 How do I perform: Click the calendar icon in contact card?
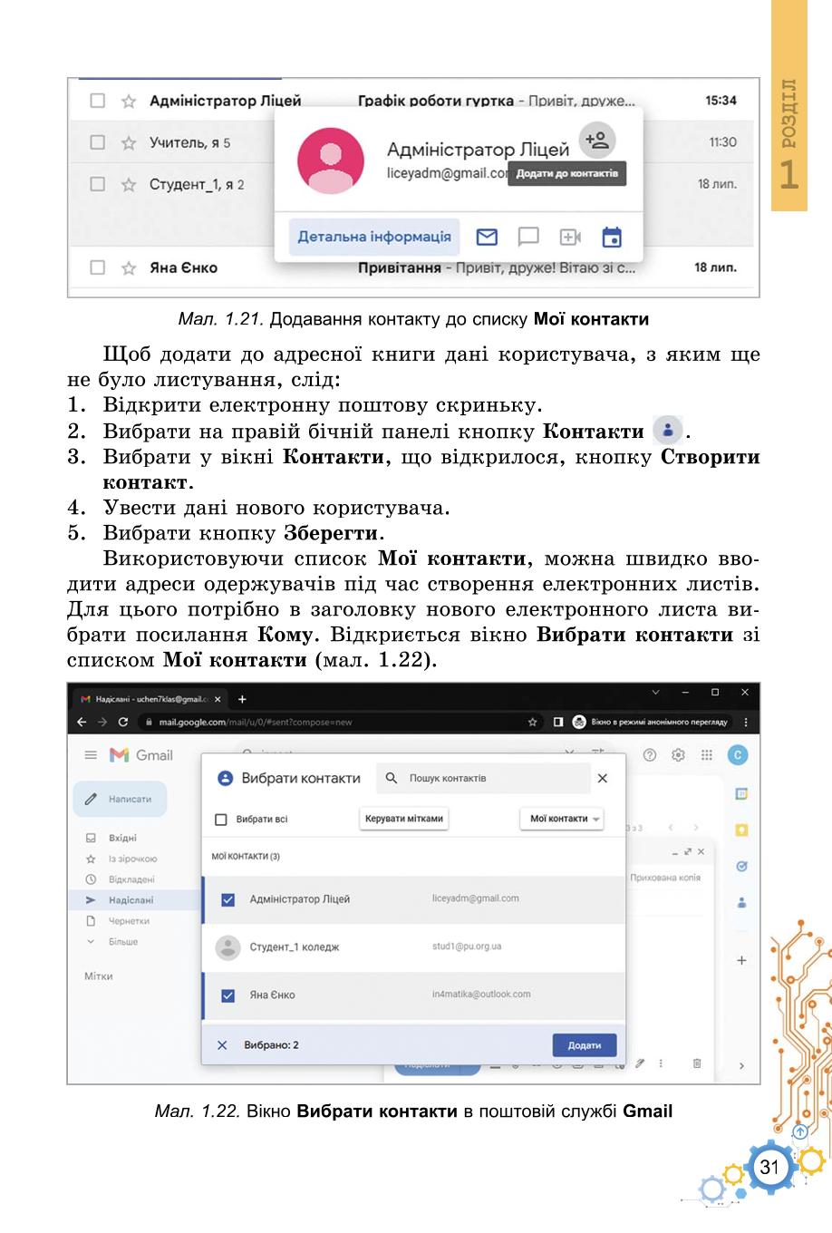(612, 238)
